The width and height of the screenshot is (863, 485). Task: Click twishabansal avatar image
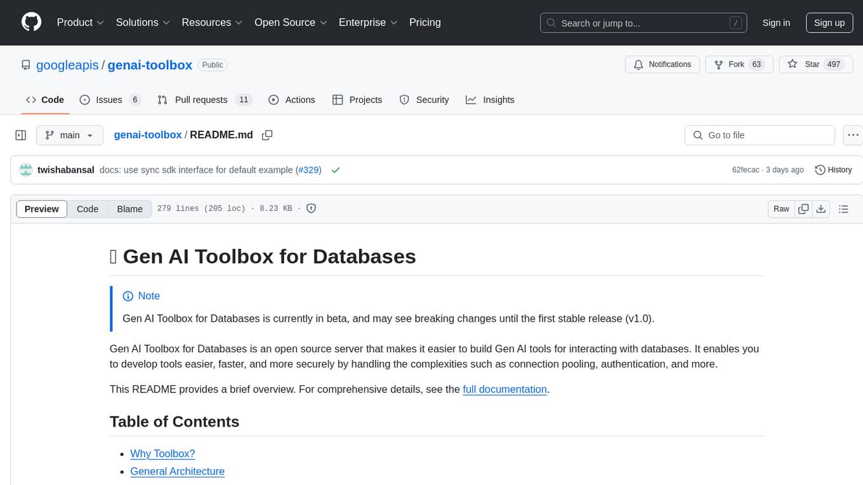26,169
